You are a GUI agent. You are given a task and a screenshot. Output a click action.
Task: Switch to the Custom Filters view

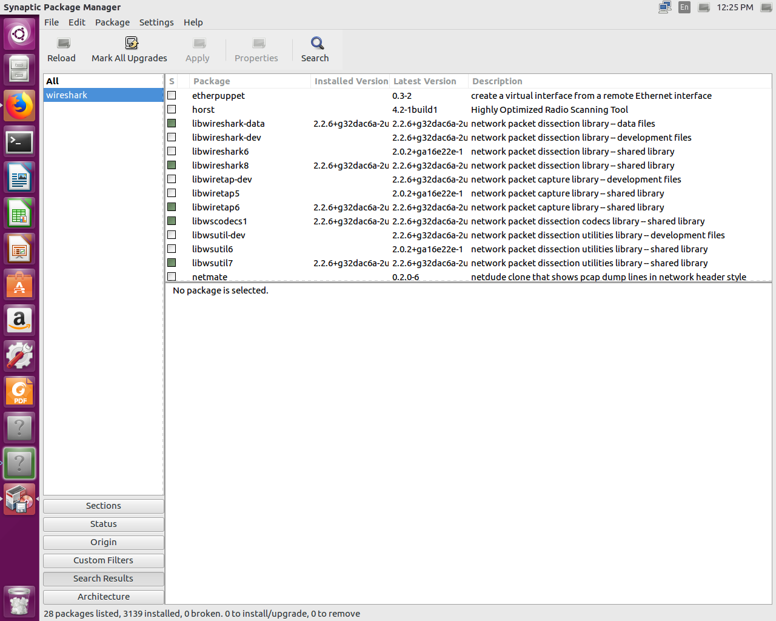(x=104, y=560)
